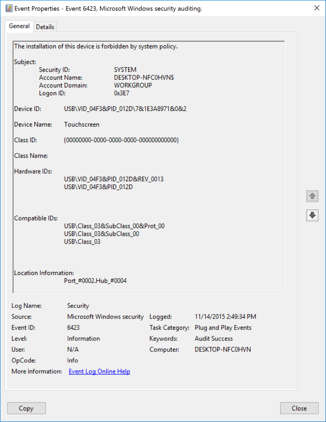Close the Event Properties window
326x422 pixels.
tap(317, 8)
